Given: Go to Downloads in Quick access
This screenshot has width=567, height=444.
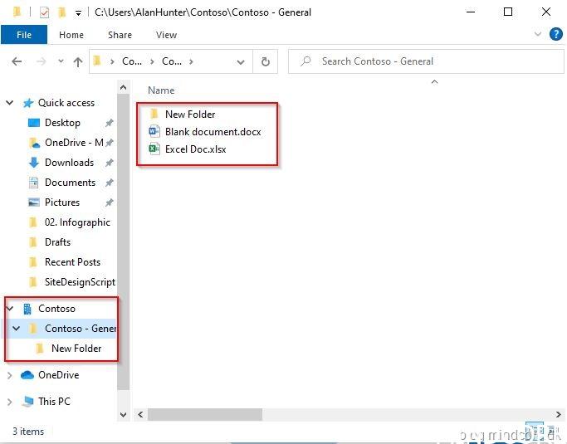Looking at the screenshot, I should (x=69, y=163).
